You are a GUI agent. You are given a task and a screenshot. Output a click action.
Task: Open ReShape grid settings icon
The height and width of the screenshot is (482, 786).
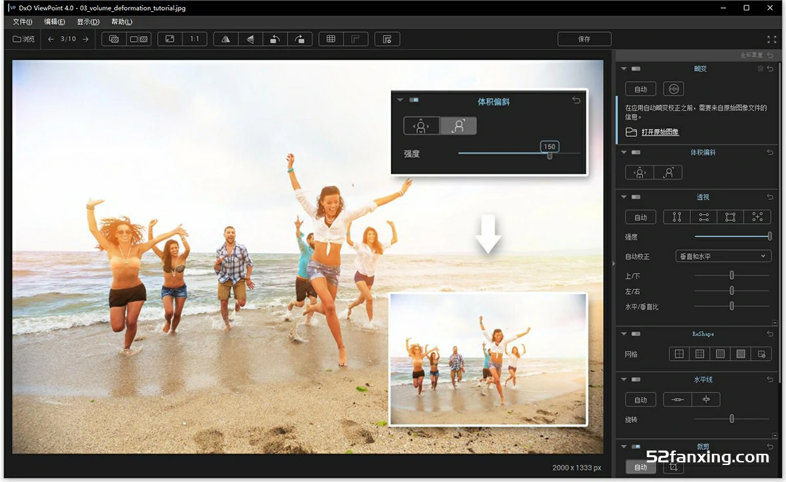[x=761, y=354]
